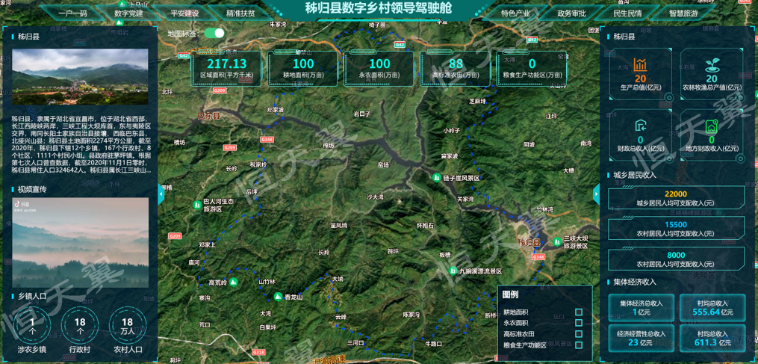This screenshot has height=364, width=758.
Task: Click the 区域面积 217.13 statistic card
Action: coord(226,69)
